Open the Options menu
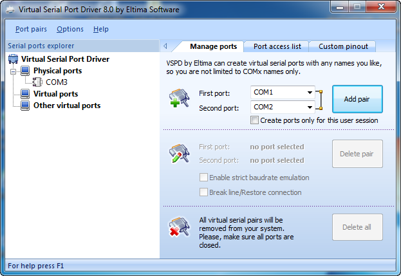The width and height of the screenshot is (401, 276). [70, 29]
